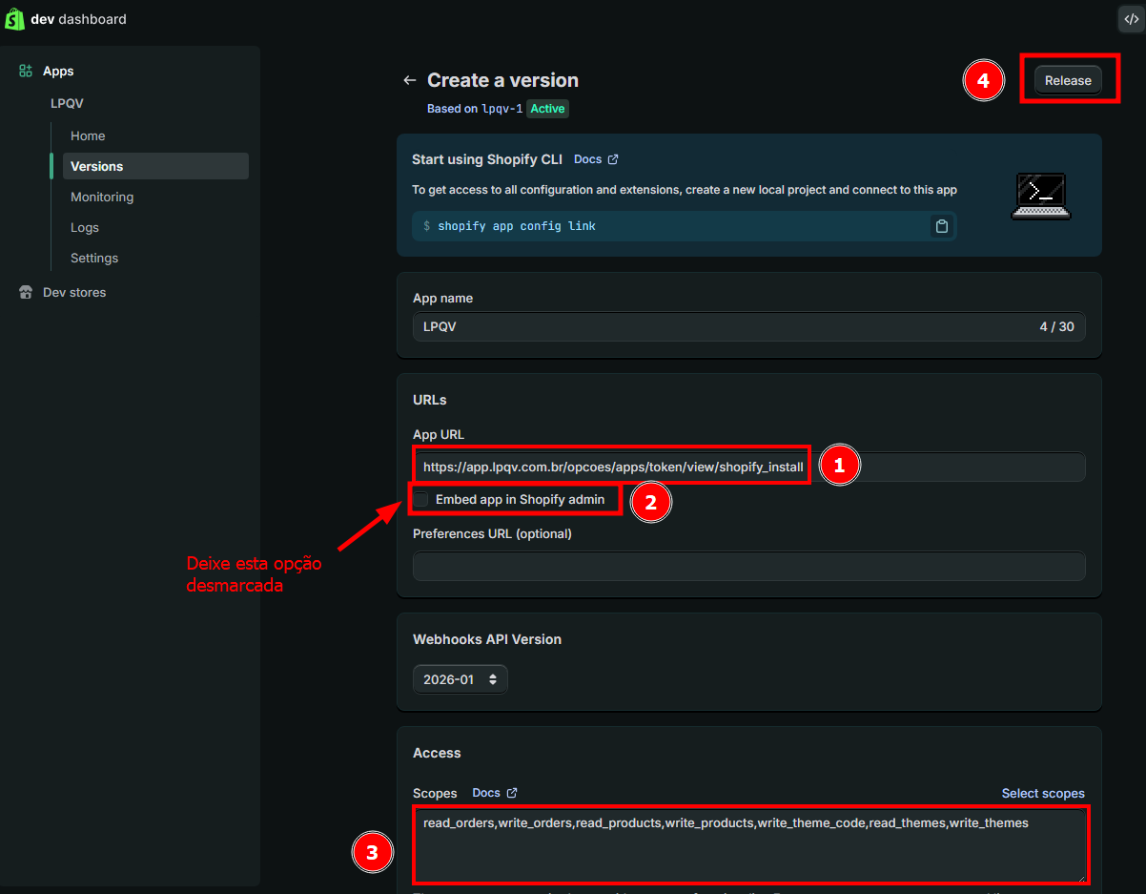Click the Apps grid icon in sidebar
The height and width of the screenshot is (894, 1146).
point(26,72)
